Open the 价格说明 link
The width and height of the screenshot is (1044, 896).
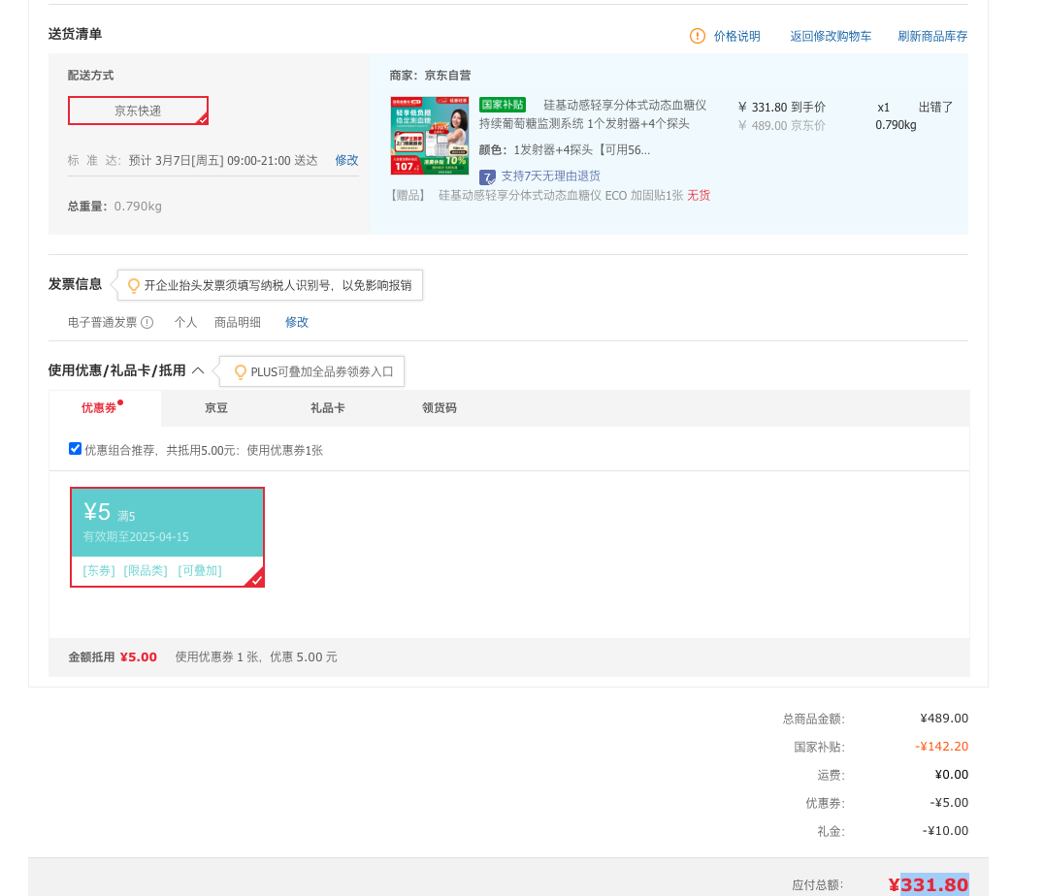pyautogui.click(x=737, y=36)
